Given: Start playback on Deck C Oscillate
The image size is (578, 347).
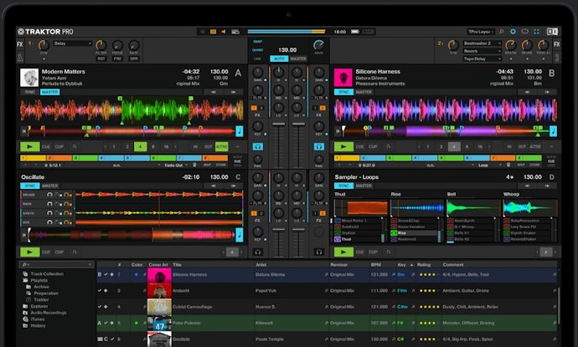Looking at the screenshot, I should coord(30,252).
